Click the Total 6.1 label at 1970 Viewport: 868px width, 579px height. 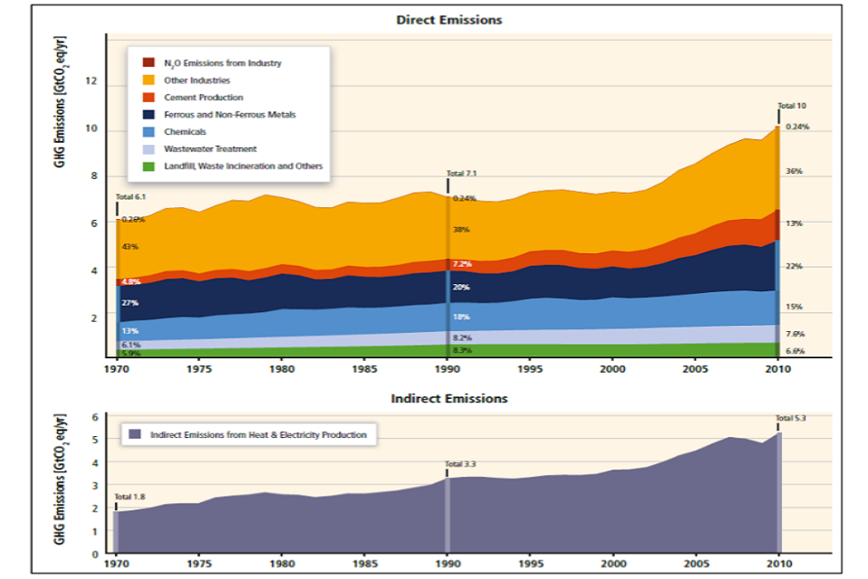pyautogui.click(x=130, y=196)
